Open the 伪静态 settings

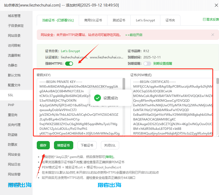pos(13,65)
